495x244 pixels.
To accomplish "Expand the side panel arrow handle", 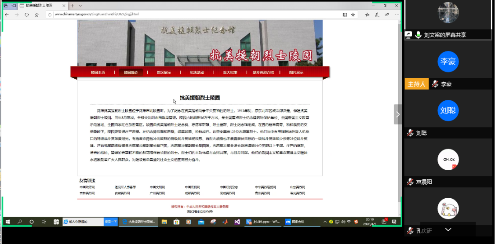I will click(x=397, y=114).
